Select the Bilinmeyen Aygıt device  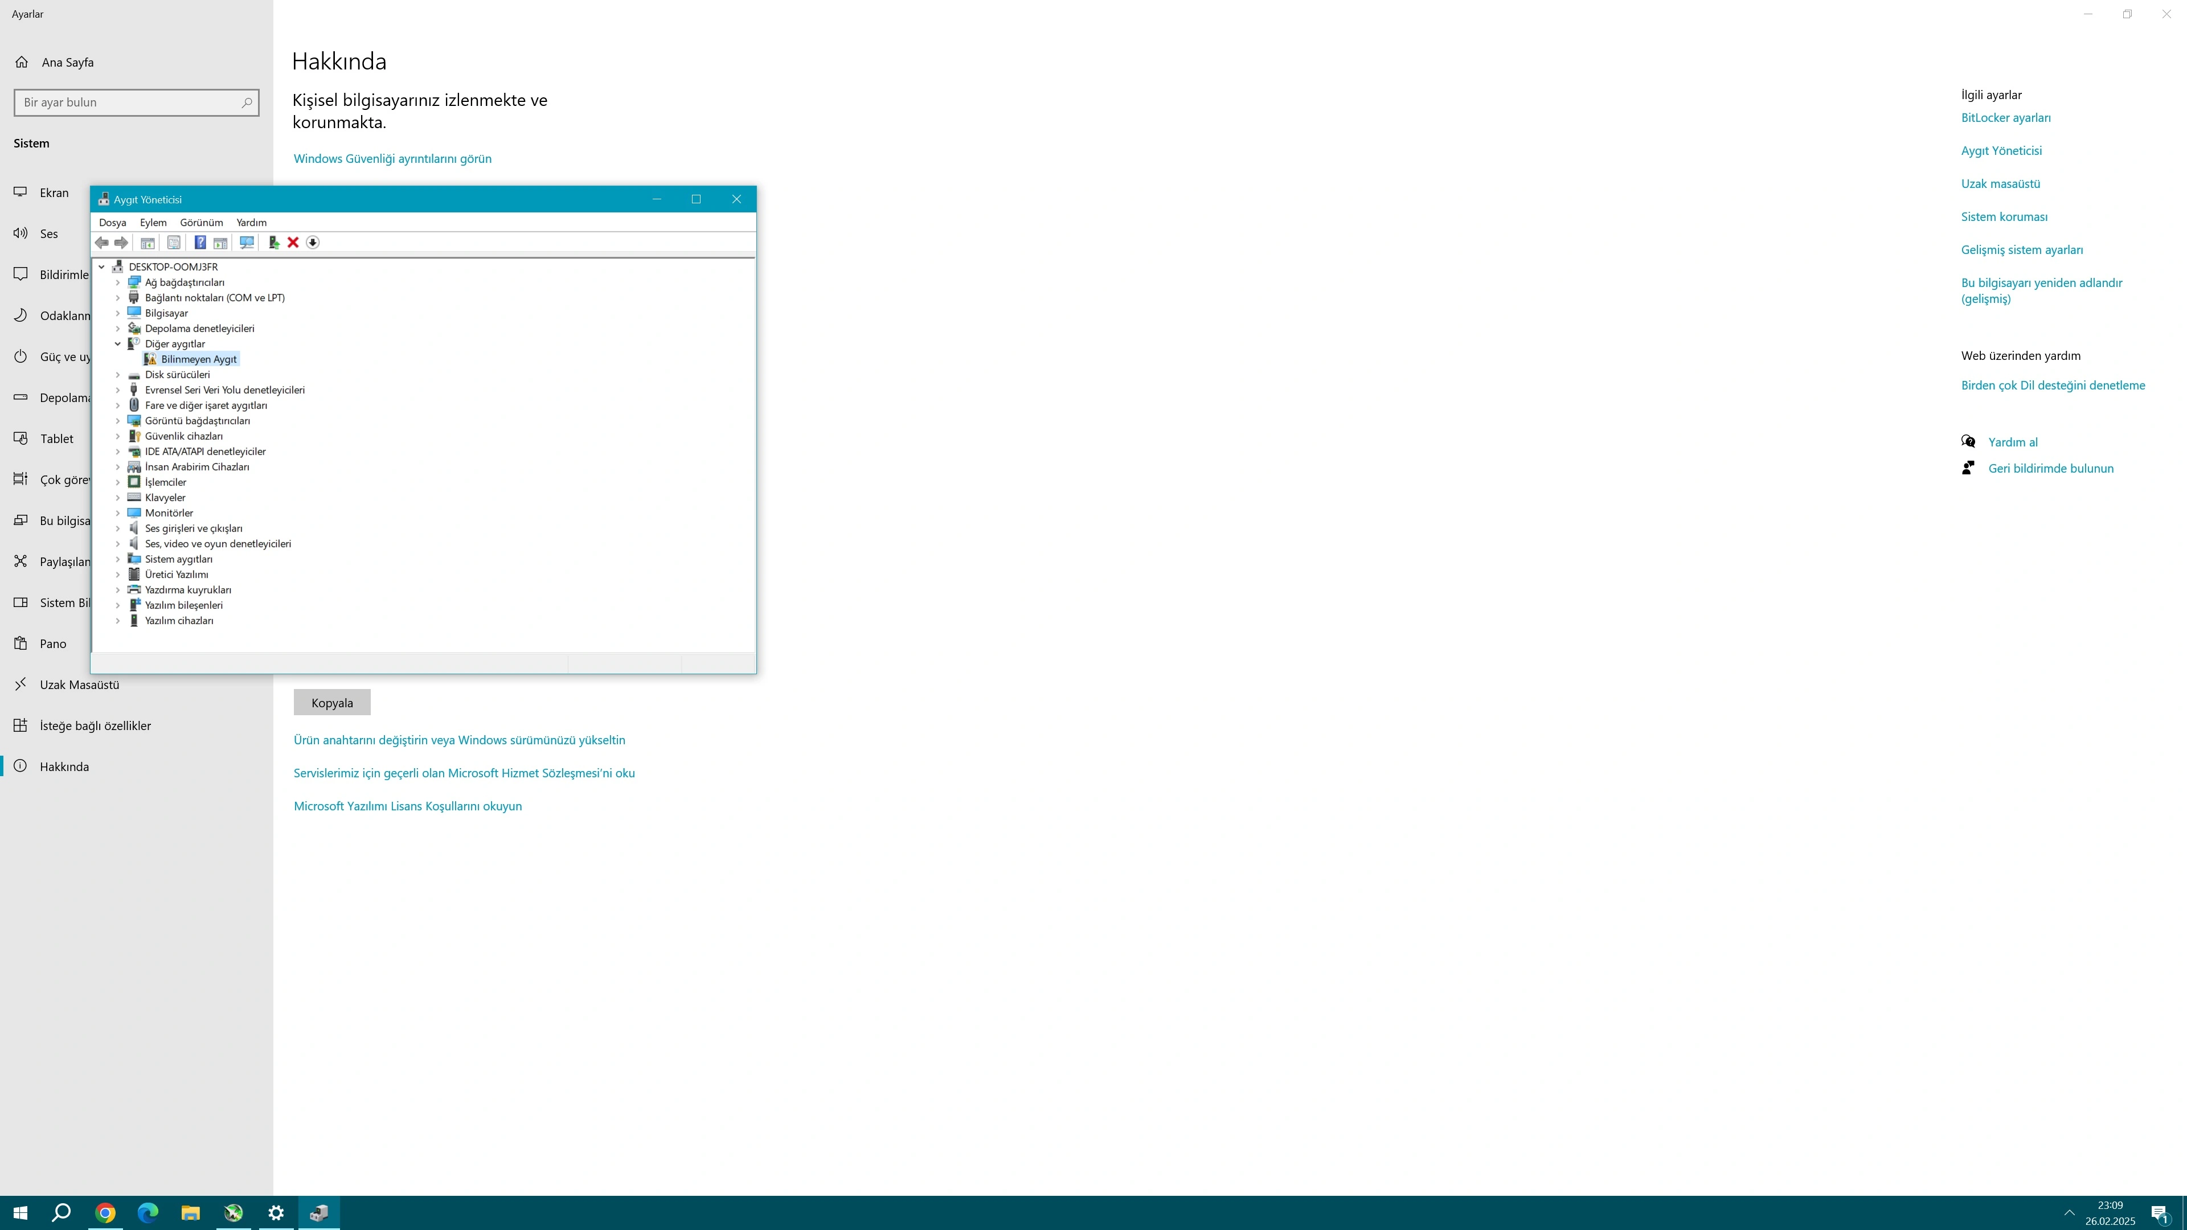(x=199, y=359)
